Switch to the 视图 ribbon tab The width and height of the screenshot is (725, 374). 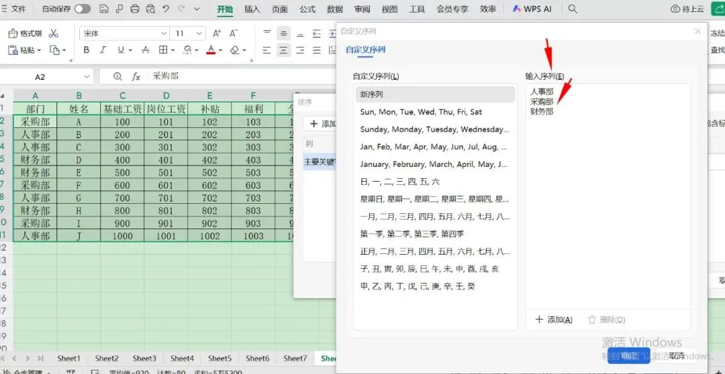pos(389,9)
